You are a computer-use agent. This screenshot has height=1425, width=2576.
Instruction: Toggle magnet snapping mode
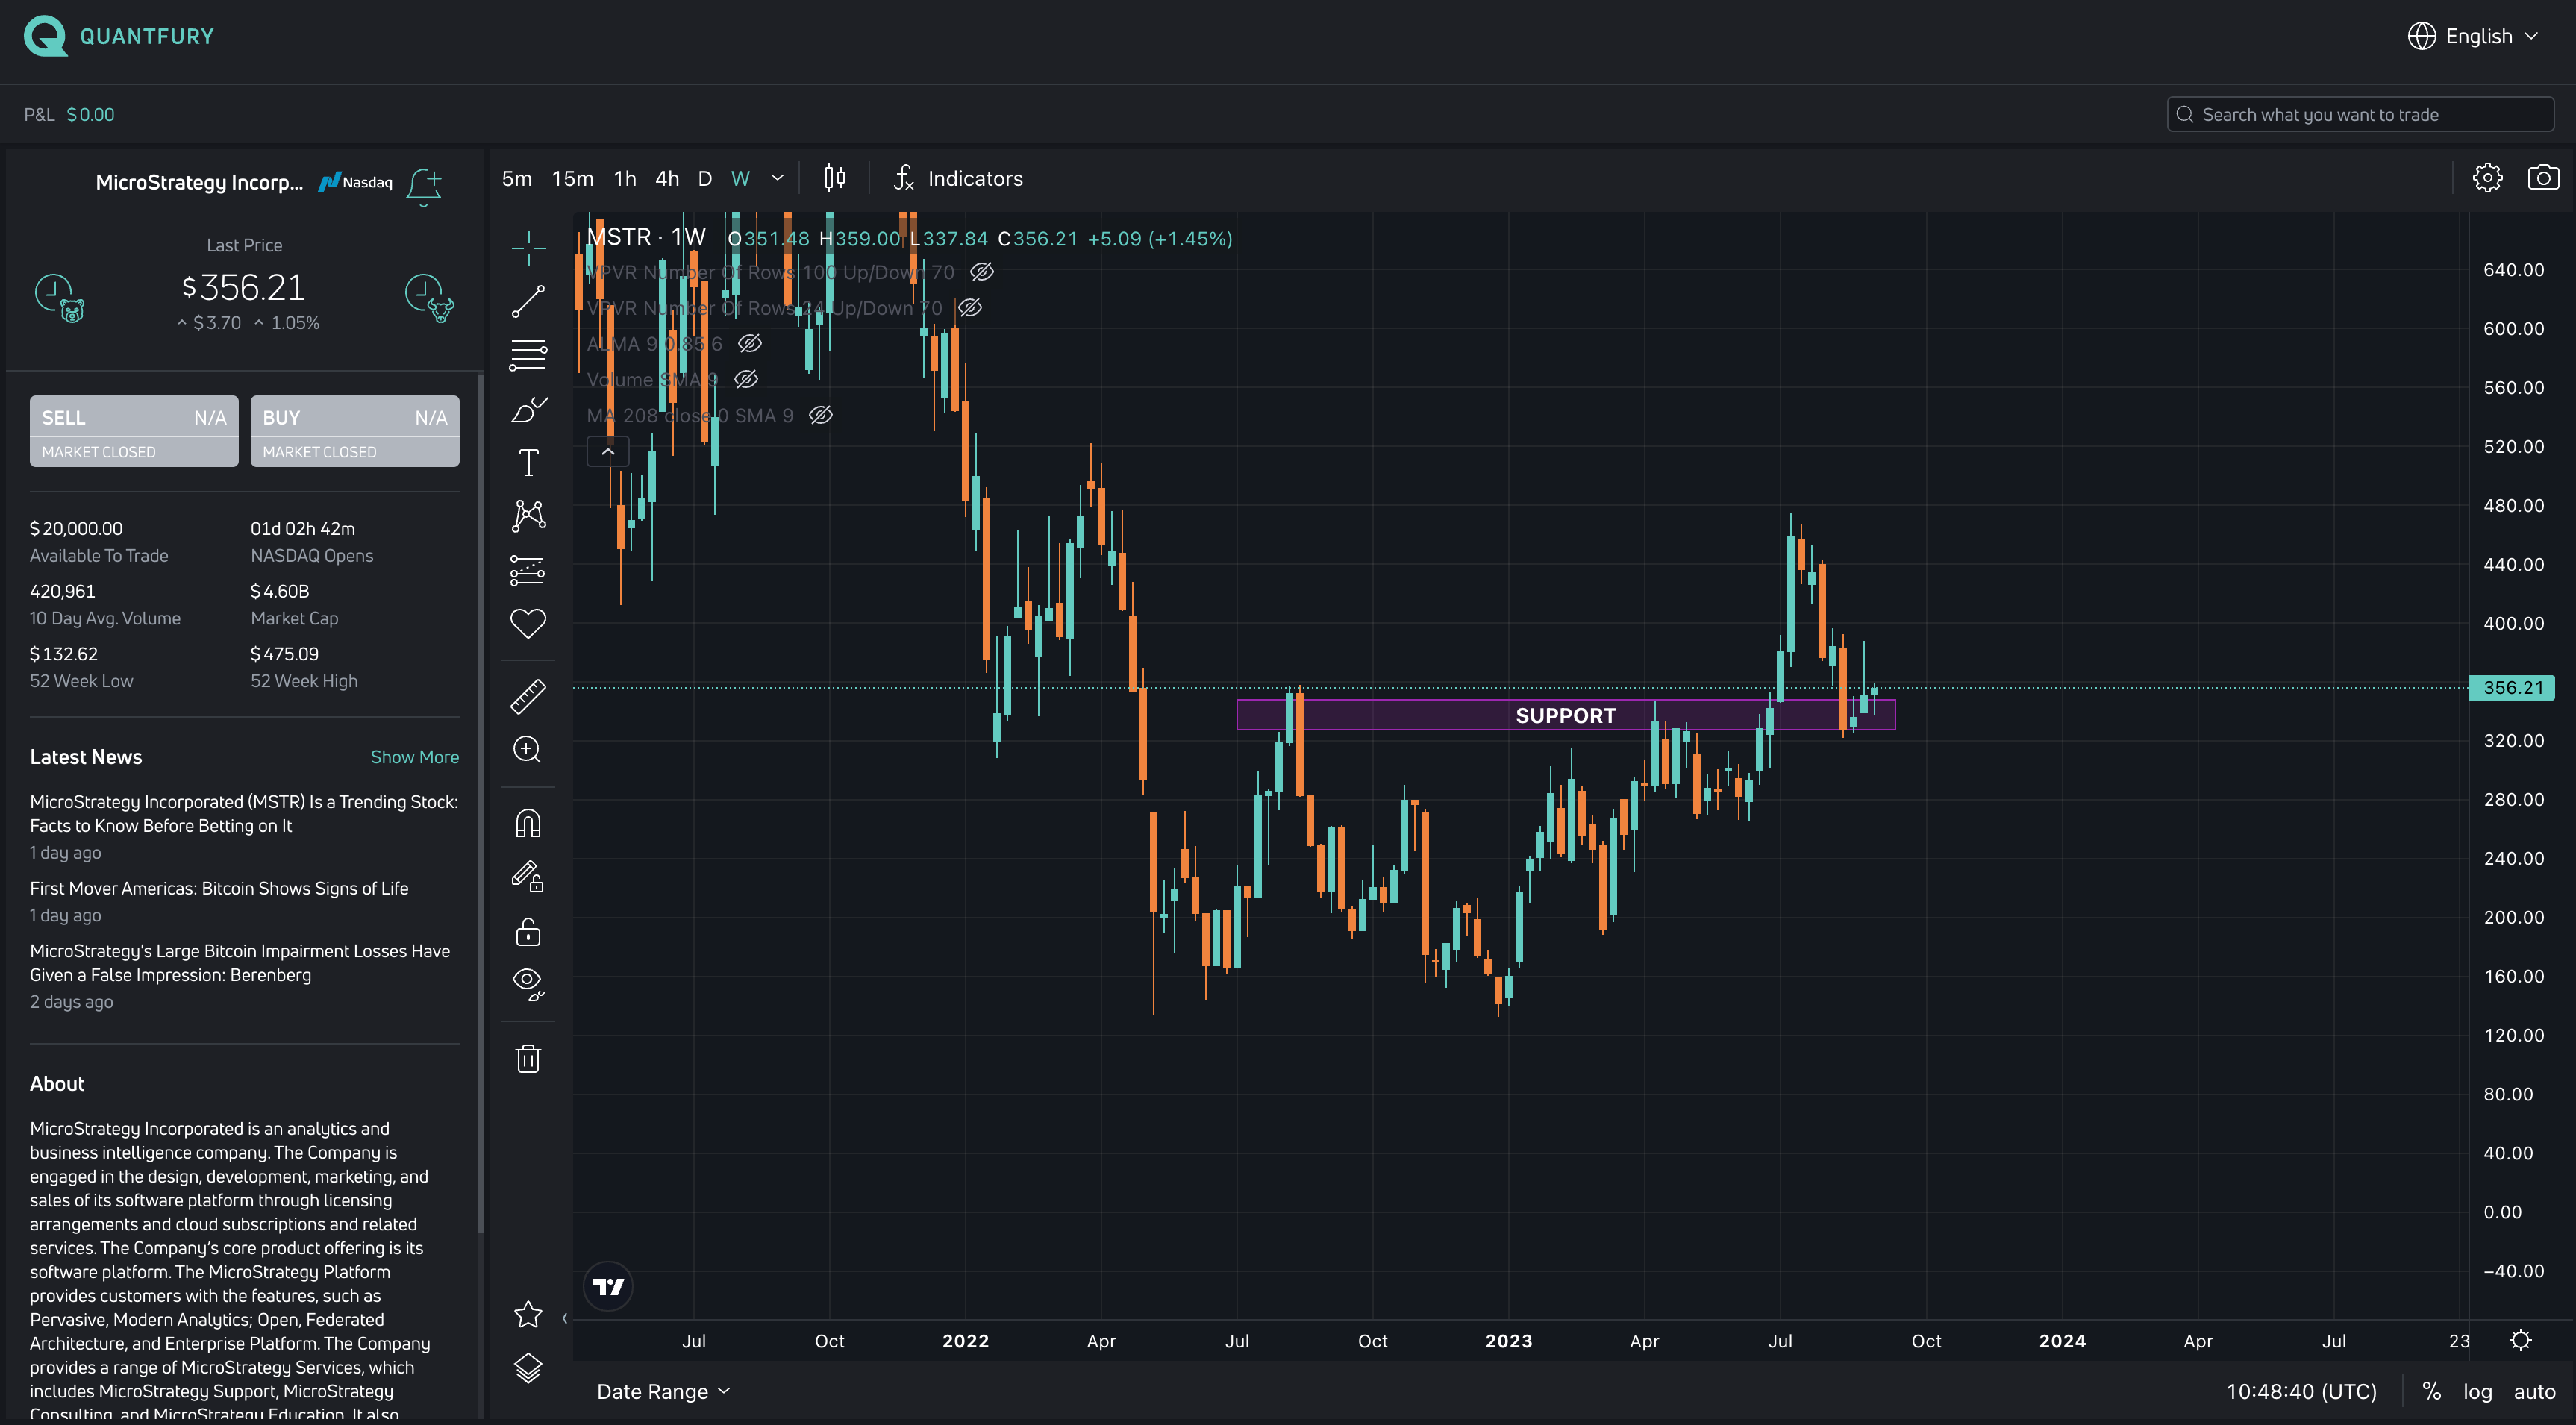[528, 824]
